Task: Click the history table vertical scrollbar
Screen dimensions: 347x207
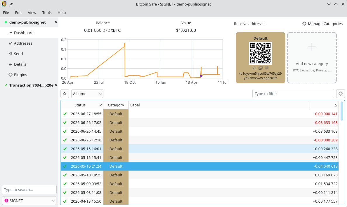Action: coord(342,111)
